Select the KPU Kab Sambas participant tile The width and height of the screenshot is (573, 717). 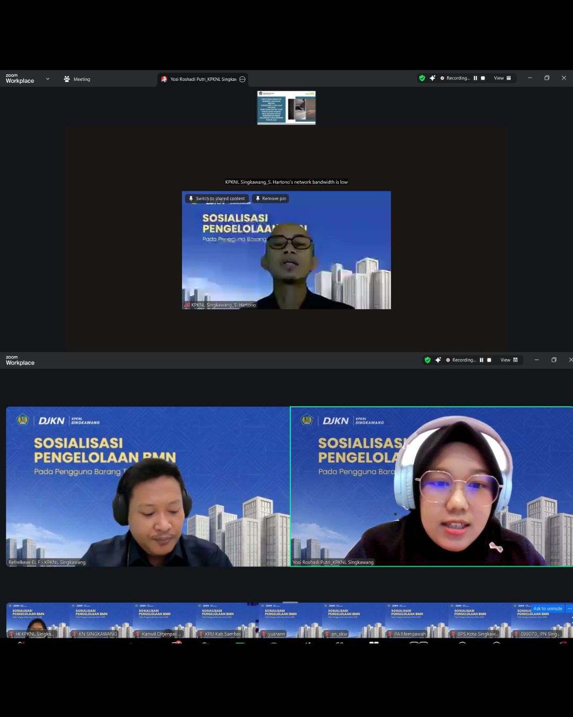(x=228, y=620)
